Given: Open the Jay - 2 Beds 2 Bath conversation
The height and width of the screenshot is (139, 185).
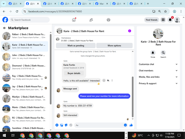Looking at the screenshot, I should (x=25, y=88).
